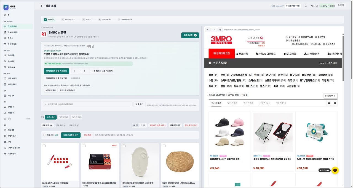Click the 3MRO page vertical scrollbar
Image resolution: width=353 pixels, height=188 pixels.
(x=343, y=58)
